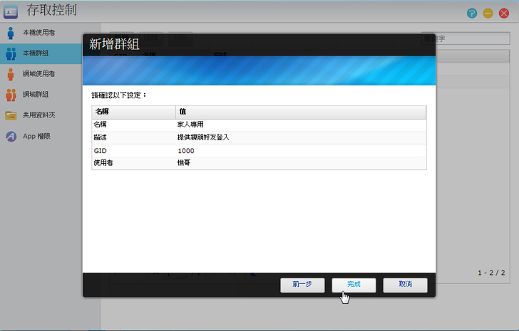Select the 提供親朋好友登入 description value
The image size is (519, 331).
[x=203, y=137]
